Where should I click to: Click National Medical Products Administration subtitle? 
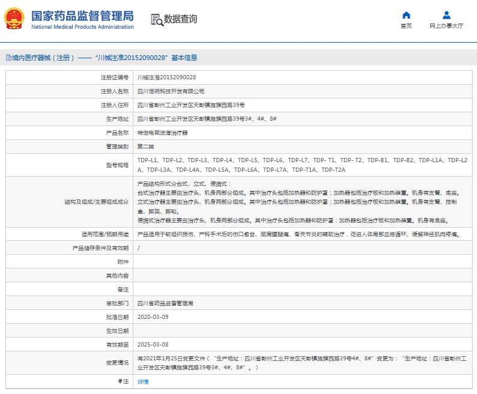pyautogui.click(x=82, y=27)
